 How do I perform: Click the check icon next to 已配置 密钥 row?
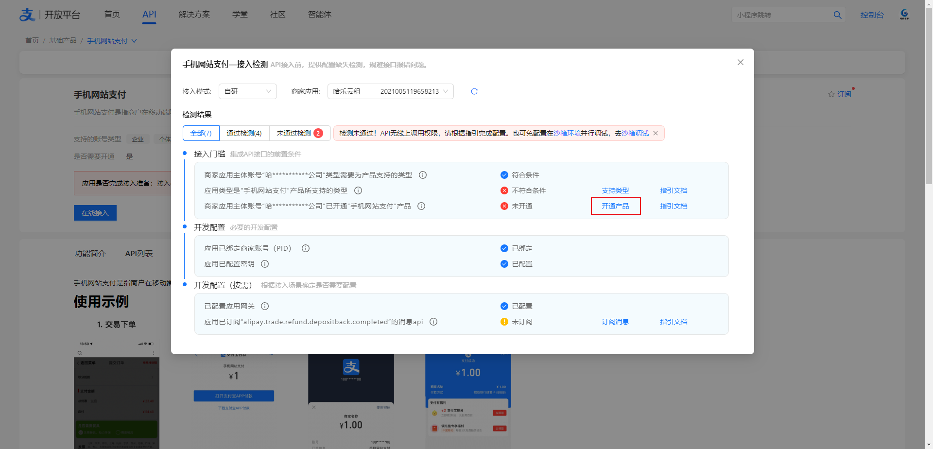[x=504, y=264]
